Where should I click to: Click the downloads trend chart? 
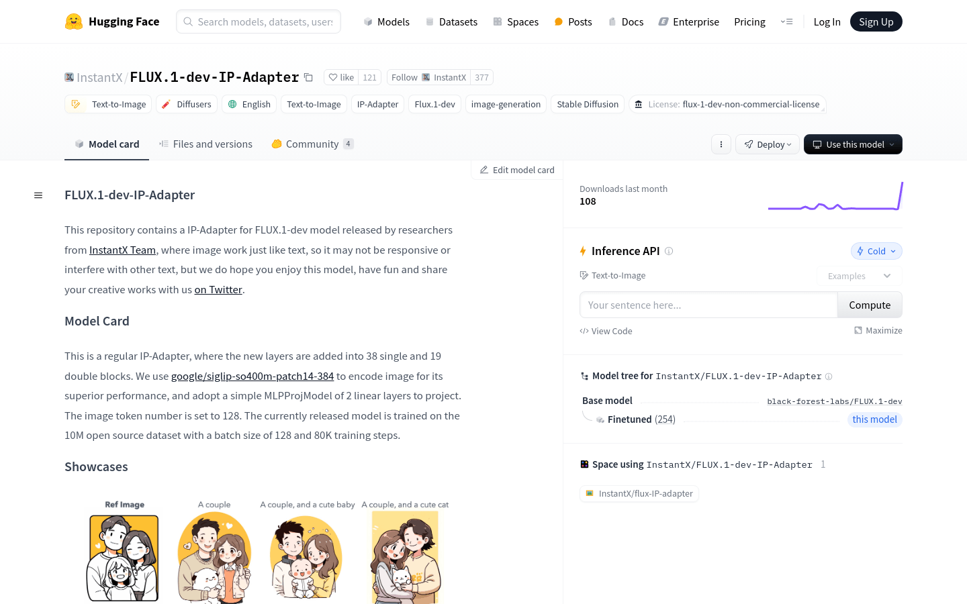pos(835,196)
